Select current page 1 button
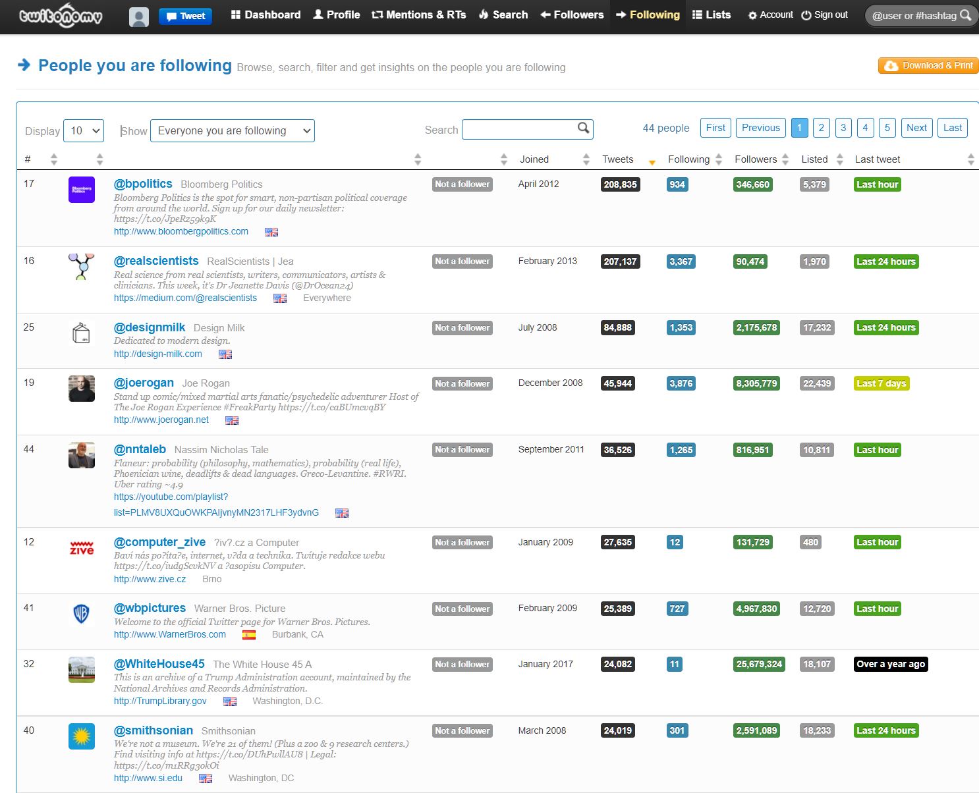Screen dimensions: 979x793 pyautogui.click(x=799, y=128)
